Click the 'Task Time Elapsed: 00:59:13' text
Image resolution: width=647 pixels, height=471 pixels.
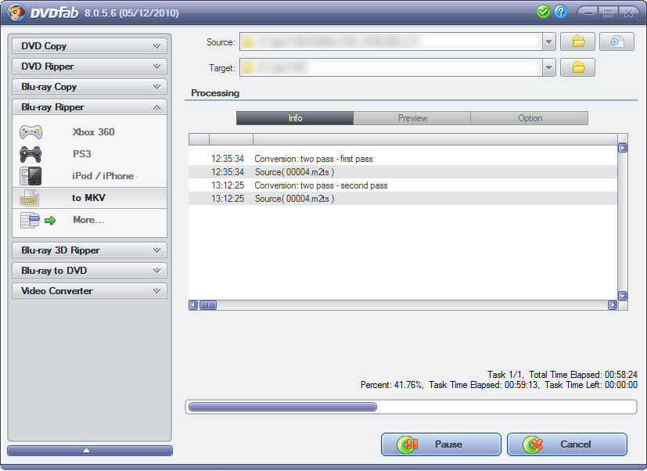483,385
